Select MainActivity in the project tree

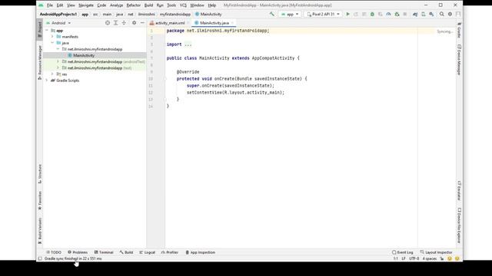95,55
